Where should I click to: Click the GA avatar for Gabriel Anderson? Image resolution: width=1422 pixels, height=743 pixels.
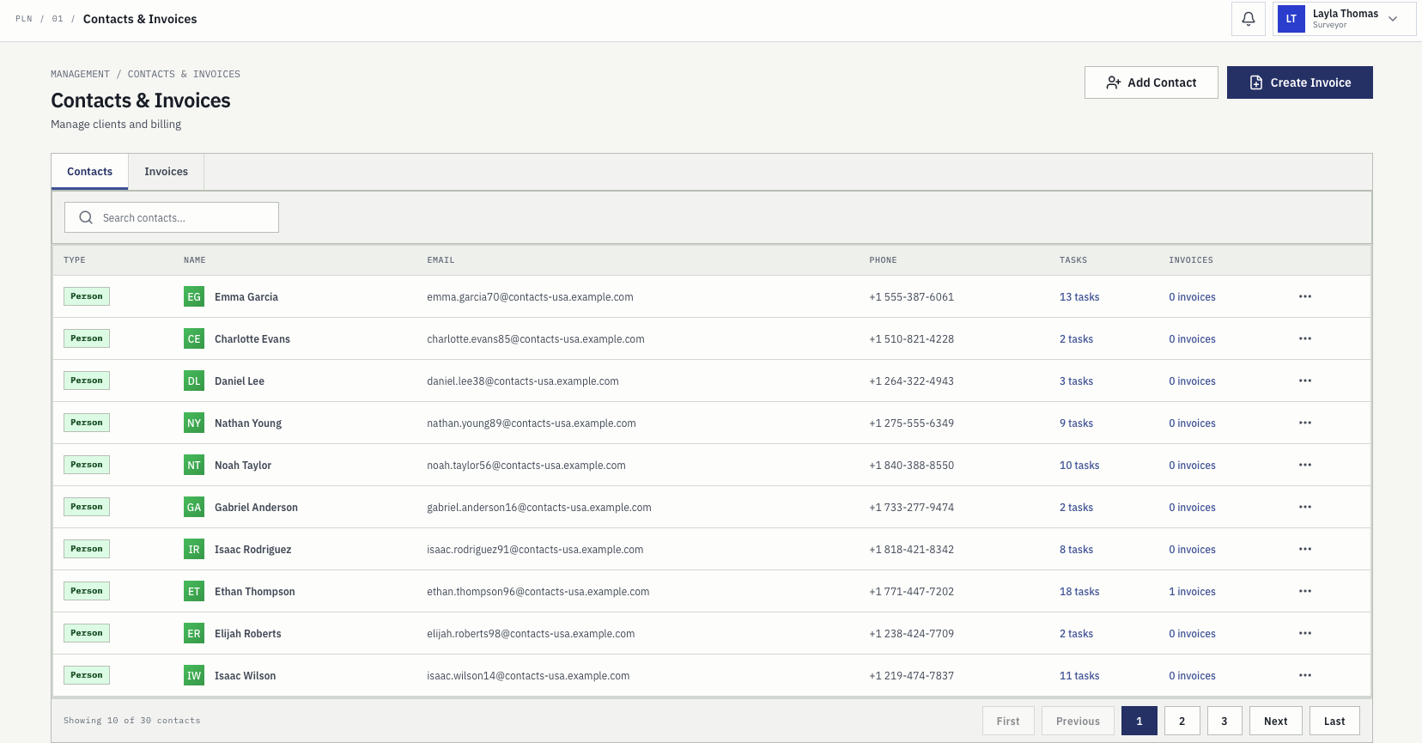point(194,507)
